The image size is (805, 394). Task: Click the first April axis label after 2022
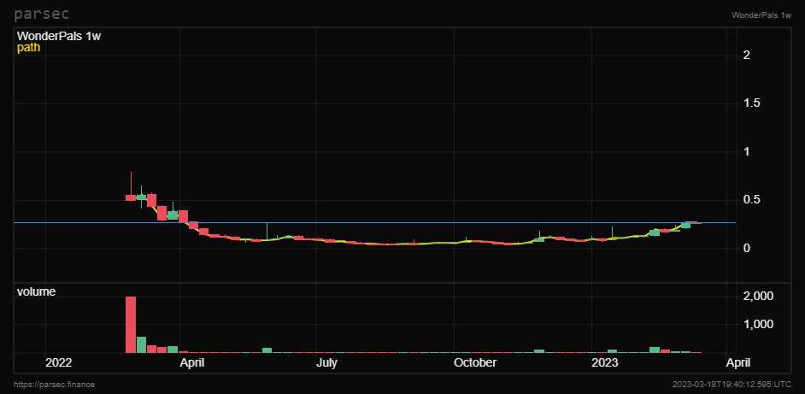[193, 363]
